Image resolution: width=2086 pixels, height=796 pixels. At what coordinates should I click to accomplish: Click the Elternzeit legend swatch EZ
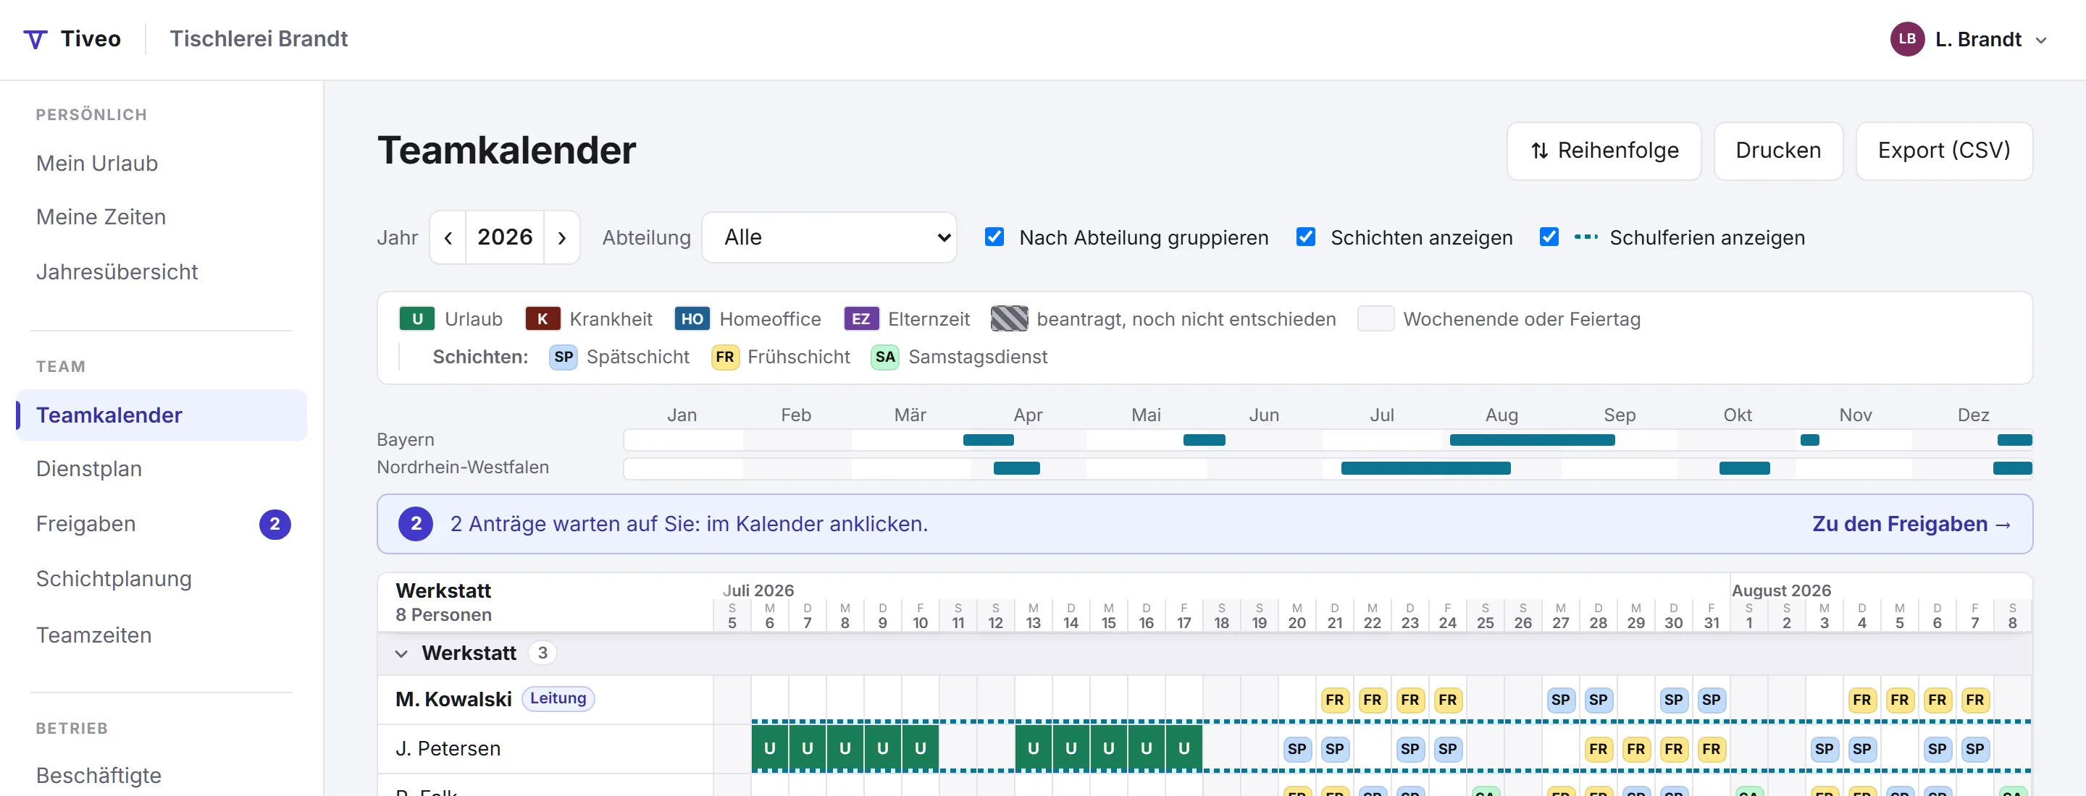(x=860, y=318)
